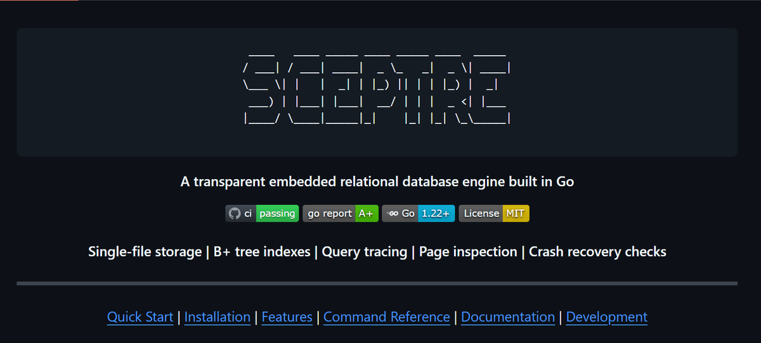761x343 pixels.
Task: Click the 'B+ tree indexes' text
Action: coord(262,252)
